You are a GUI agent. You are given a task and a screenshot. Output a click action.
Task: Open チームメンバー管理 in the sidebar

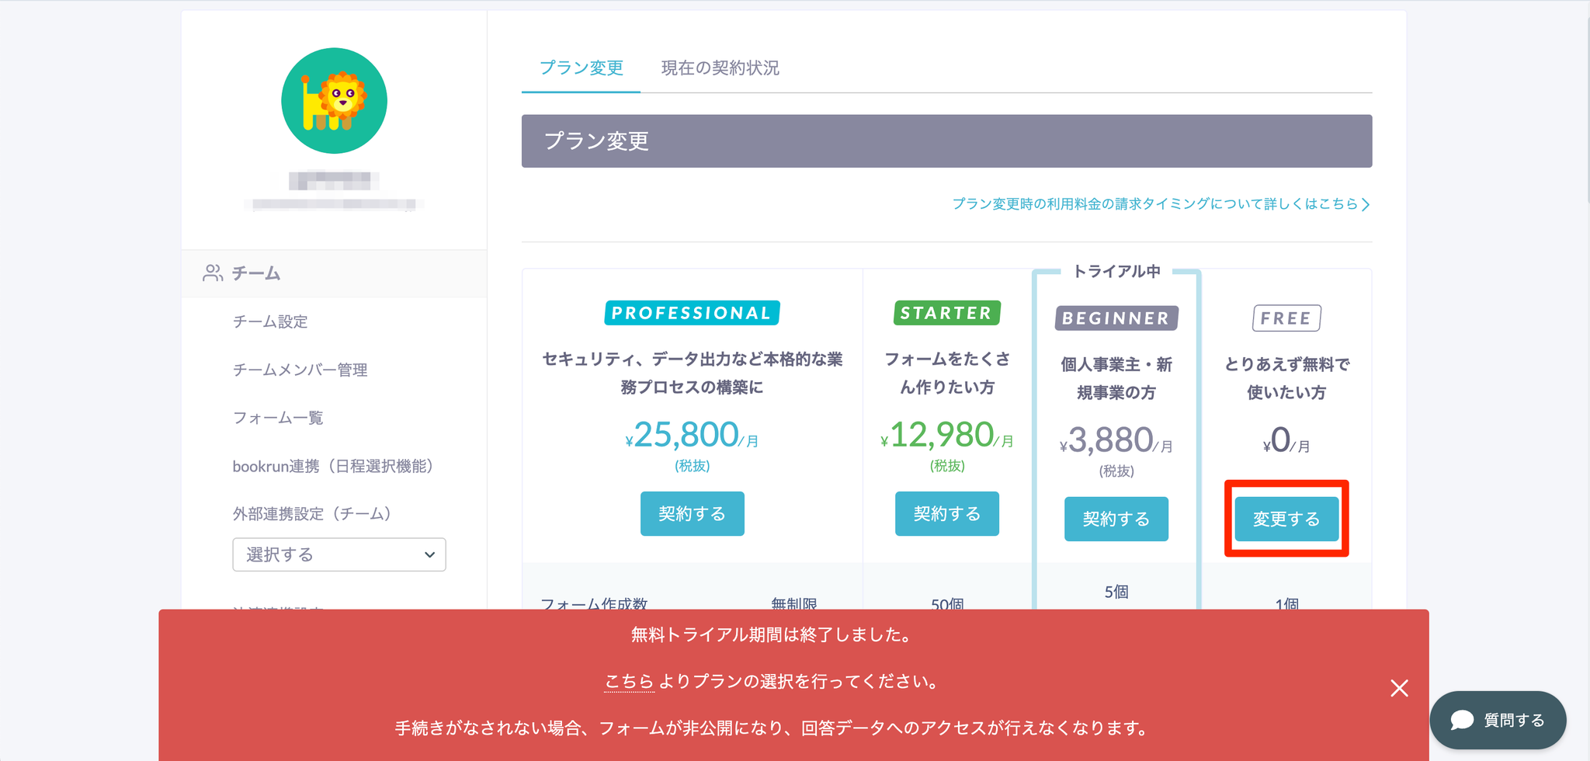[300, 370]
